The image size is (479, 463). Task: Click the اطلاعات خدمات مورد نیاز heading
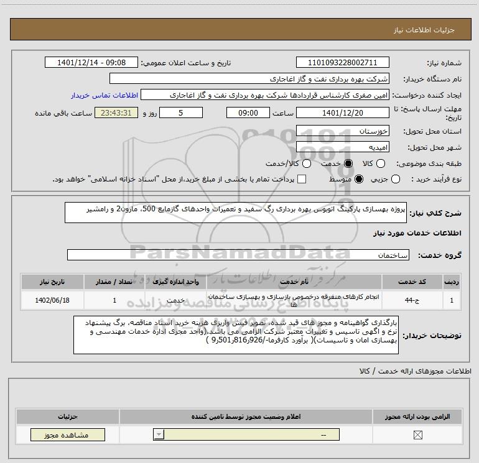coord(417,233)
